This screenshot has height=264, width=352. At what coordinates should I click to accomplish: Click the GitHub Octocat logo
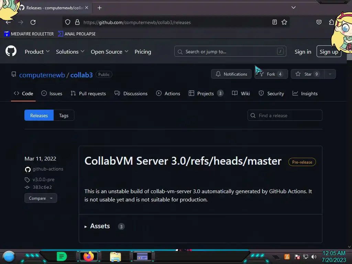11,51
